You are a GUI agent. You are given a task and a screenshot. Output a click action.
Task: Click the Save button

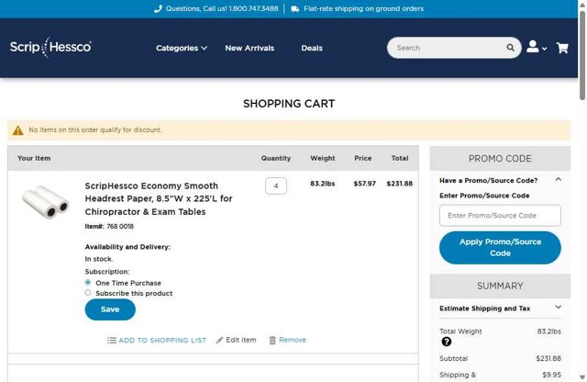click(110, 309)
